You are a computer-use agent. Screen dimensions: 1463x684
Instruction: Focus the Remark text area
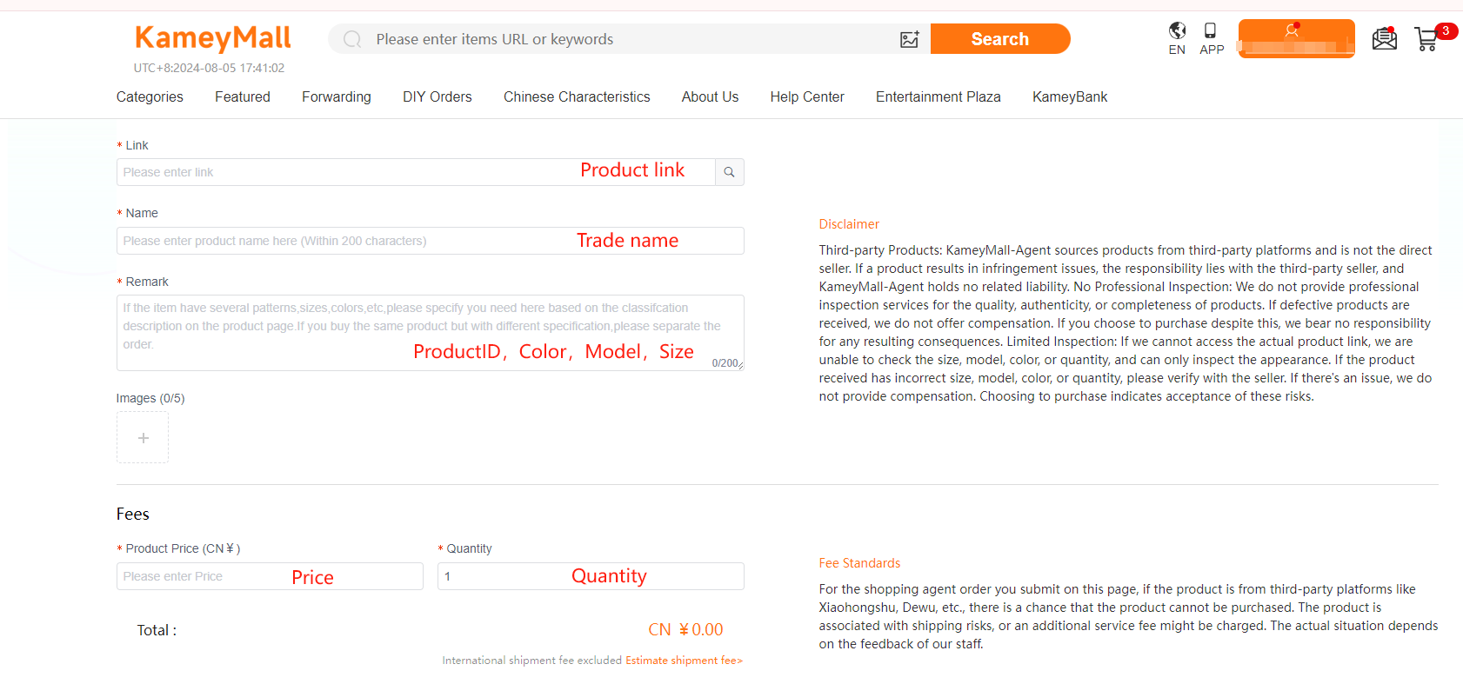(431, 333)
